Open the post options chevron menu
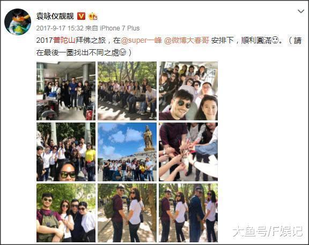Viewport: 309px width, 245px height. point(301,11)
